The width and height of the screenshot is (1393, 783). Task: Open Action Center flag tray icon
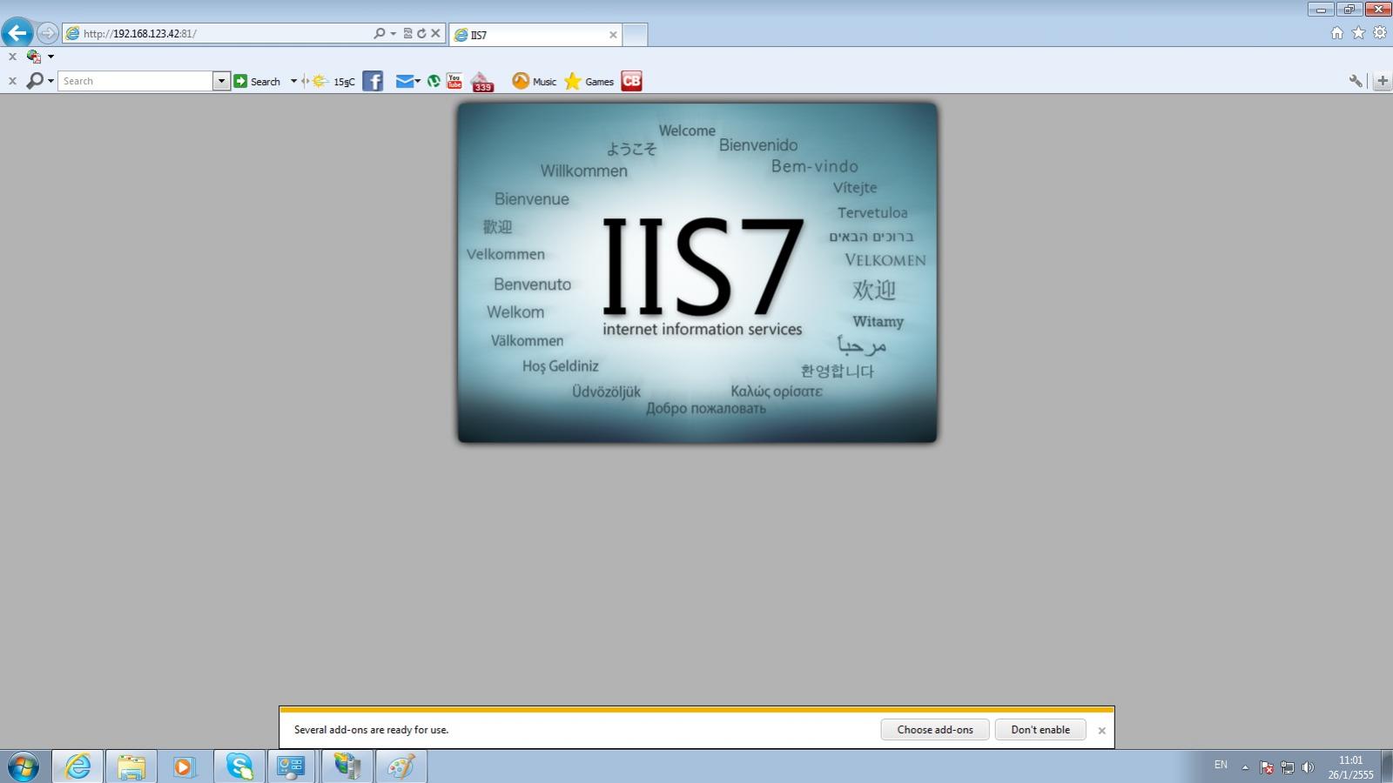1267,767
